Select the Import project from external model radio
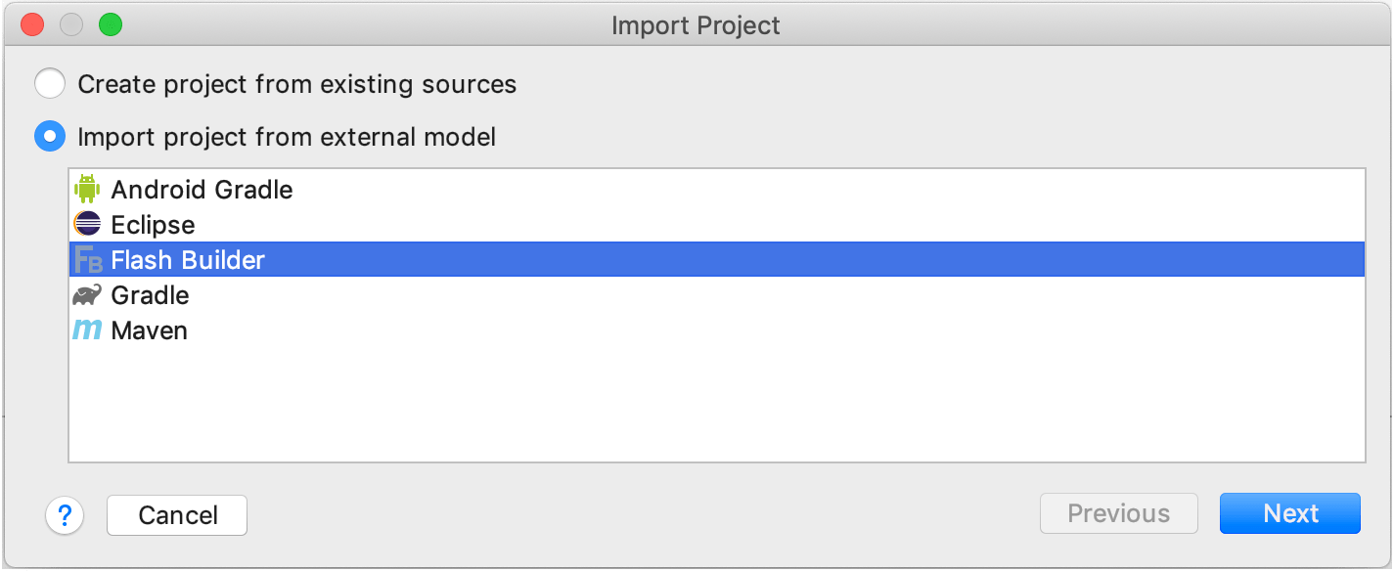 (x=50, y=137)
